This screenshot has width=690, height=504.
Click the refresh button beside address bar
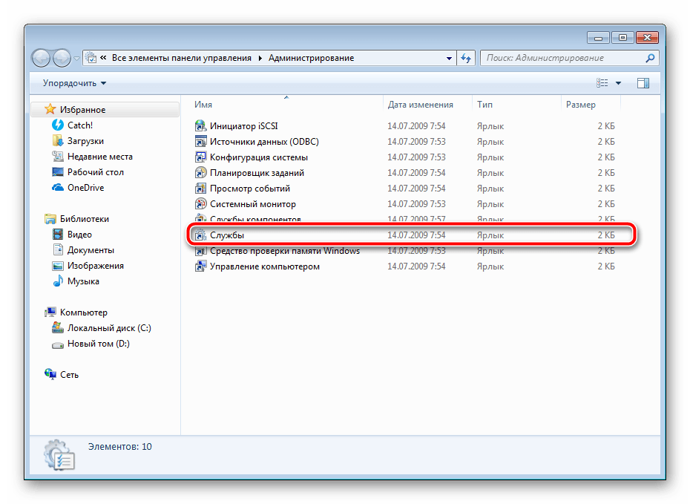click(466, 58)
